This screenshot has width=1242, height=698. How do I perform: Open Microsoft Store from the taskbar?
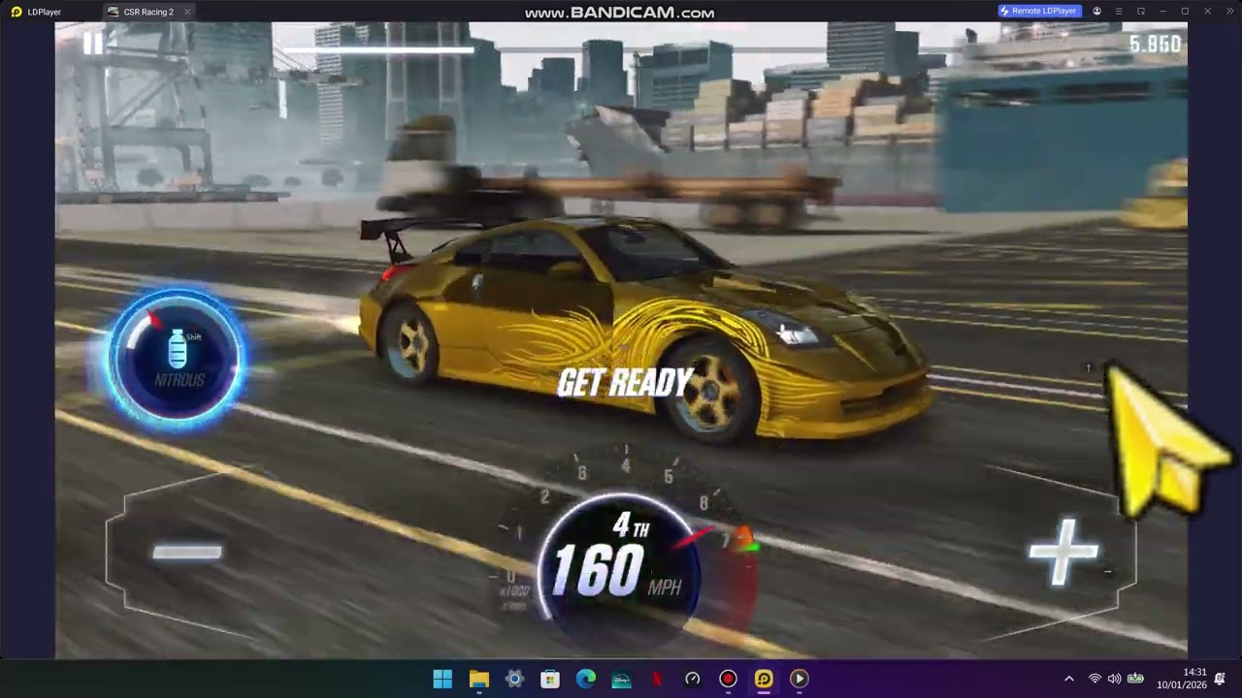click(x=550, y=679)
